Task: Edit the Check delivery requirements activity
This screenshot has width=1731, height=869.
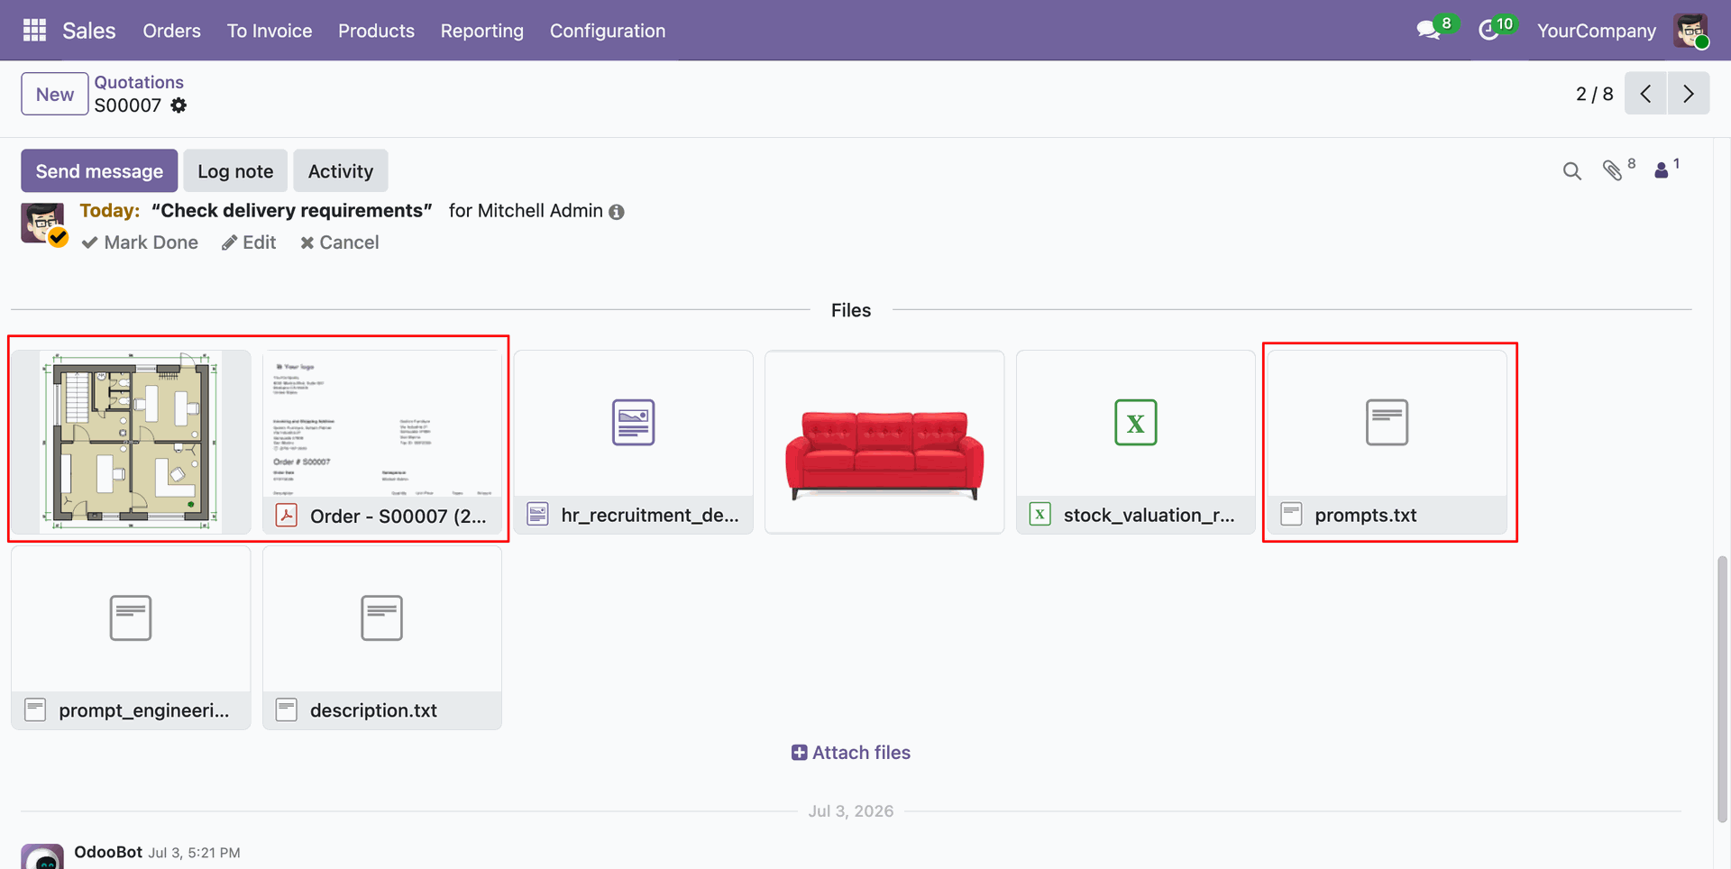Action: click(249, 242)
